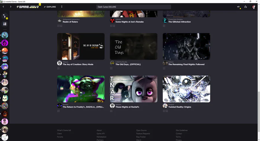Go forward with the right arrow
This screenshot has width=260, height=141.
tap(11, 7)
